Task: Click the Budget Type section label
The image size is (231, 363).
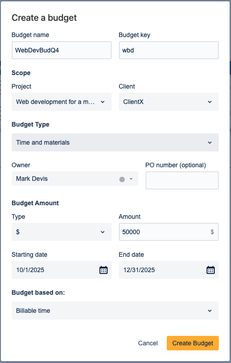Action: [31, 125]
